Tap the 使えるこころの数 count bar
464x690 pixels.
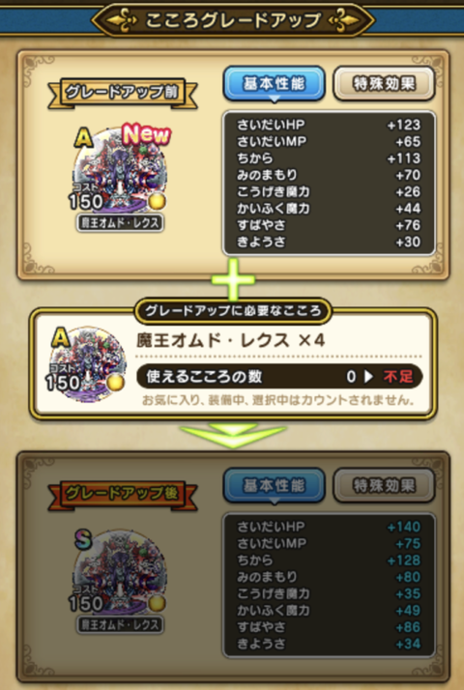279,377
